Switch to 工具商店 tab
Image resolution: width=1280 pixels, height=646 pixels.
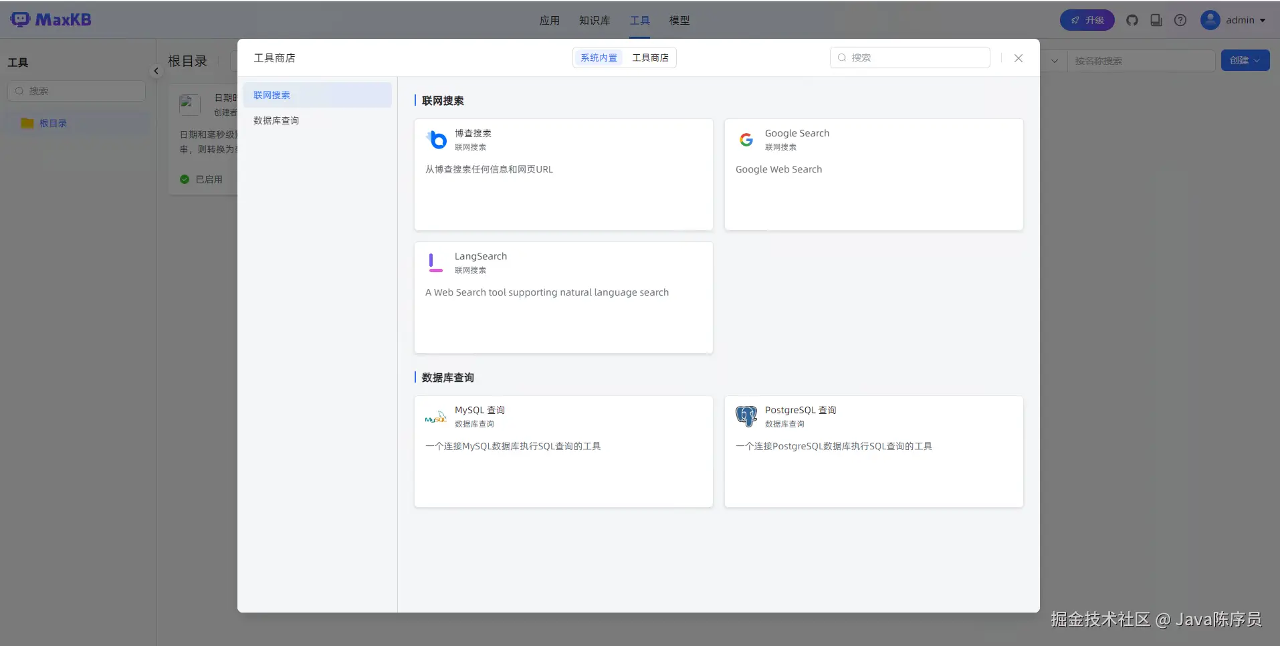[x=651, y=58]
